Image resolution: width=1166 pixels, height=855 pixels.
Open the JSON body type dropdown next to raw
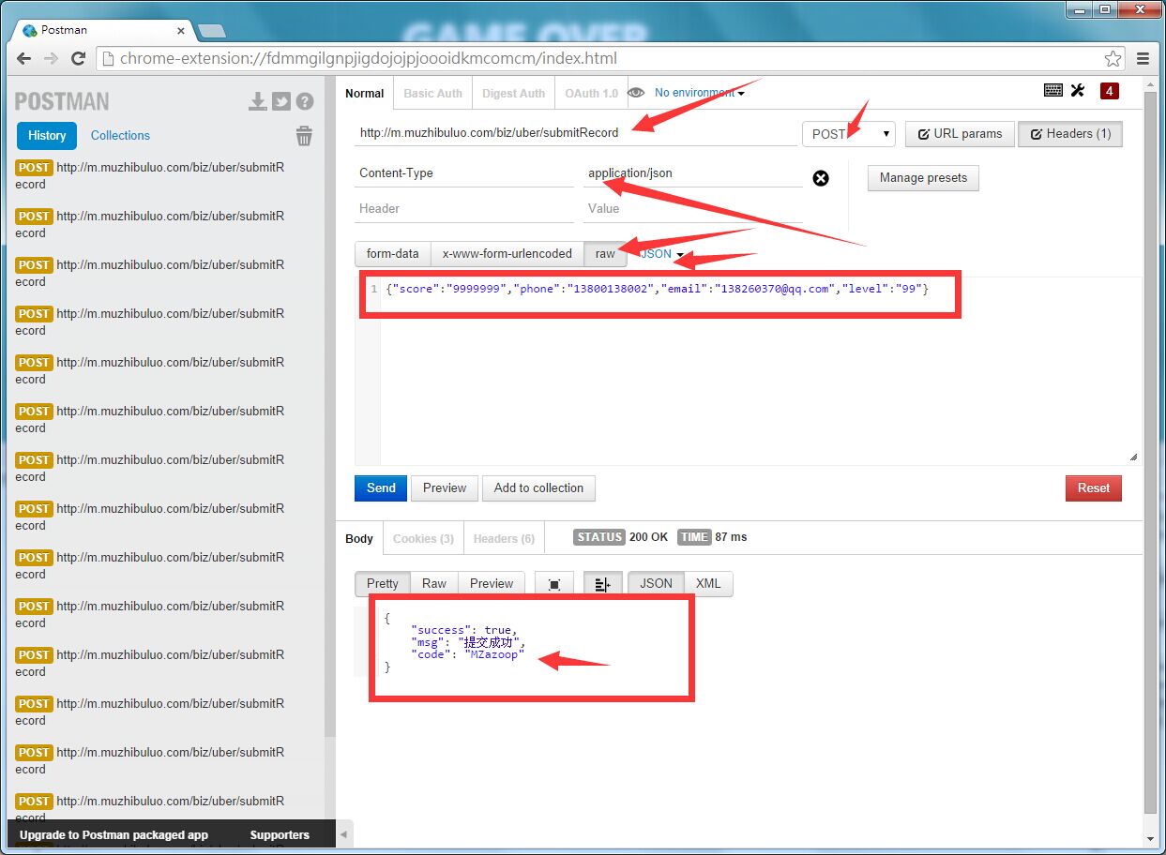pyautogui.click(x=661, y=254)
